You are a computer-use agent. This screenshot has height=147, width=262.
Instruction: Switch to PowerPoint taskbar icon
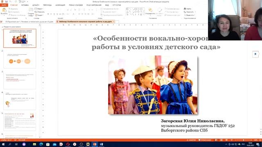pyautogui.click(x=95, y=144)
